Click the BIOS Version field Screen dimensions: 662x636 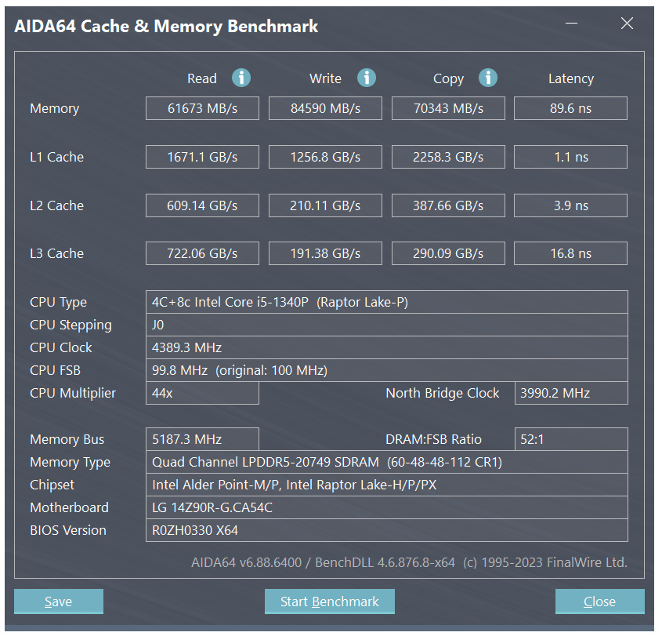click(x=386, y=530)
